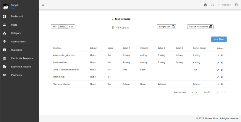Click the back arrow beside Music Basic
241x122 pixels.
click(113, 19)
